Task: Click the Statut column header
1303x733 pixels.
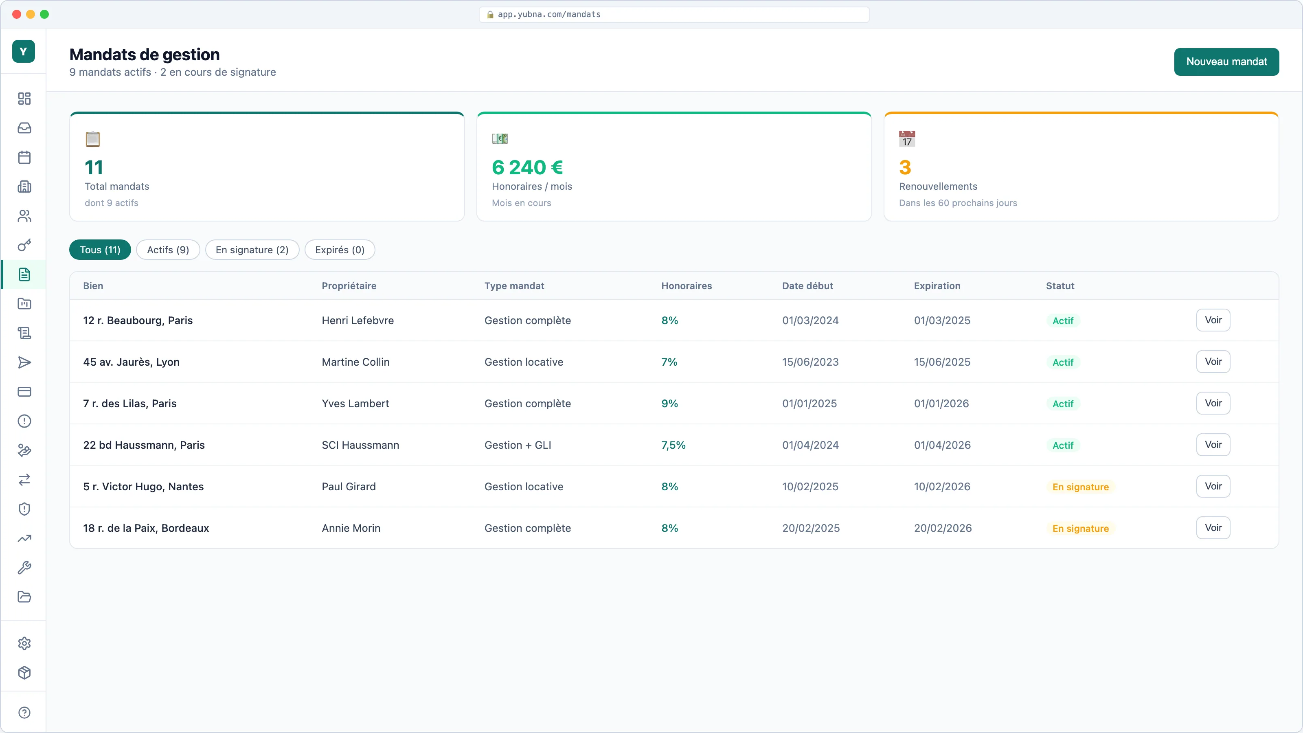Action: [x=1060, y=286]
